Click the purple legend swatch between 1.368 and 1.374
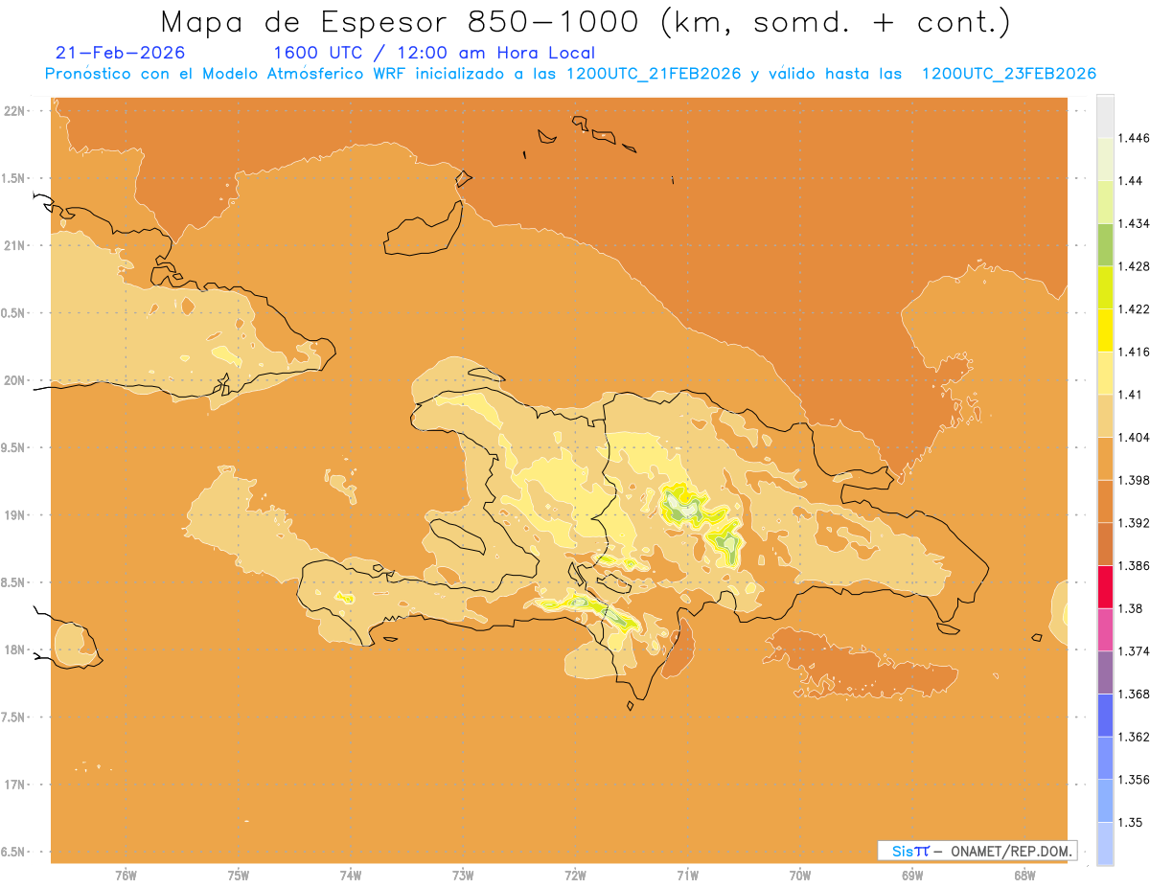 pyautogui.click(x=1105, y=672)
